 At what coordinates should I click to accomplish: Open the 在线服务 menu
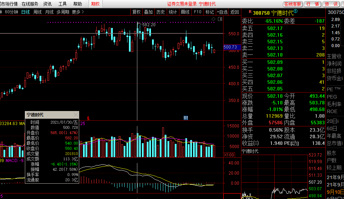[30, 4]
